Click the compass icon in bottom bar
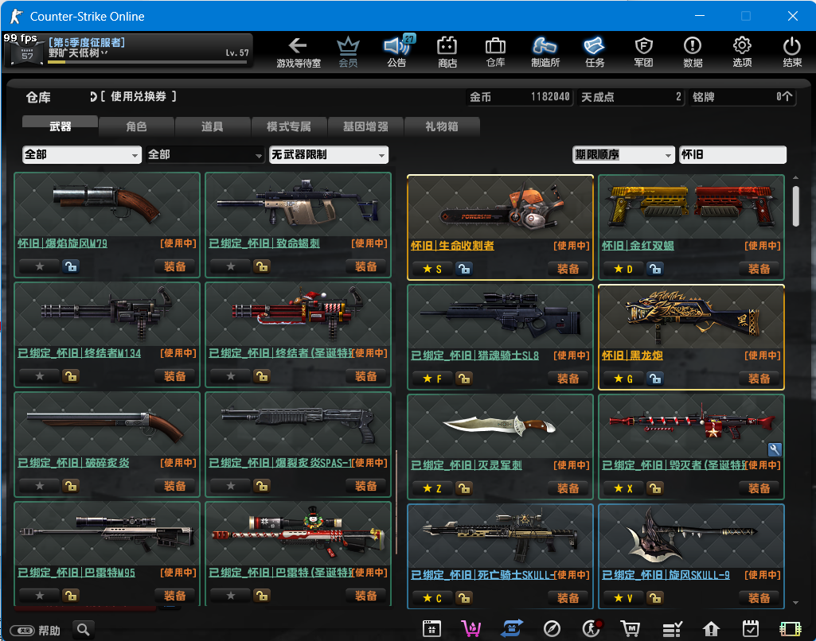816x641 pixels. coord(552,629)
